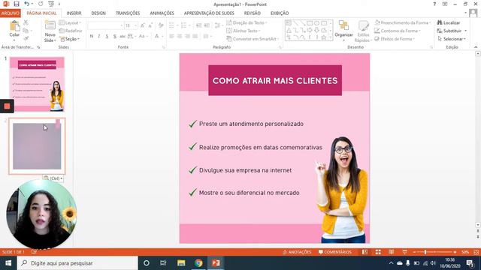Viewport: 481px width, 270px height.
Task: Start slide show from status bar
Action: (x=404, y=252)
